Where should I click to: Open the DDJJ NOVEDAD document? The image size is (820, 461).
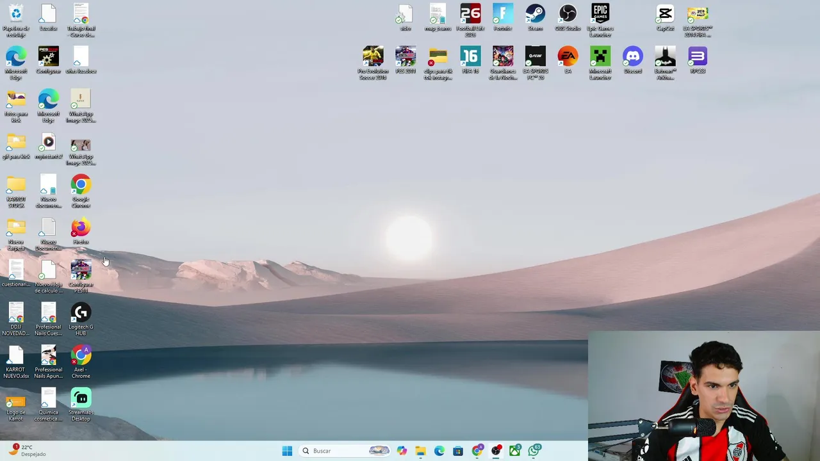tap(16, 319)
